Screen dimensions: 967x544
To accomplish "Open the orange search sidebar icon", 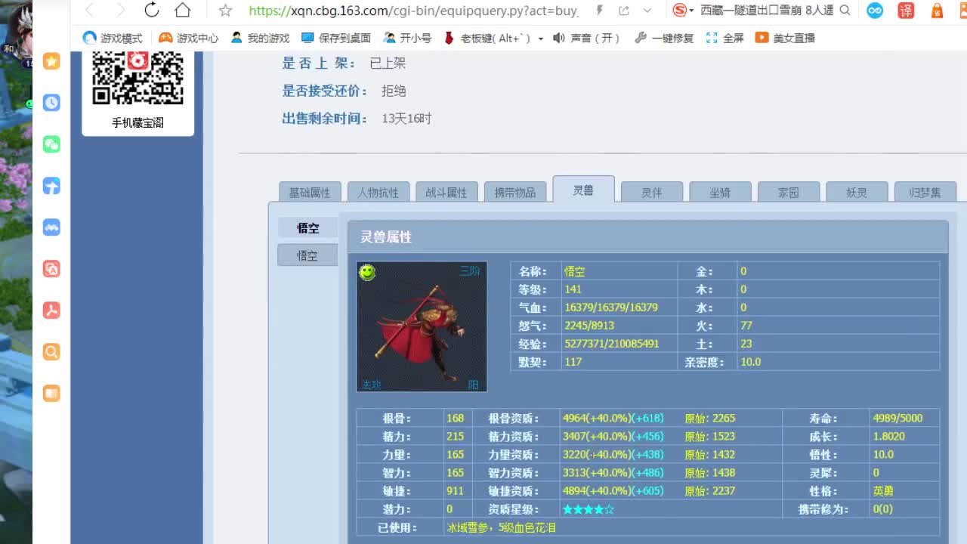I will pos(51,352).
